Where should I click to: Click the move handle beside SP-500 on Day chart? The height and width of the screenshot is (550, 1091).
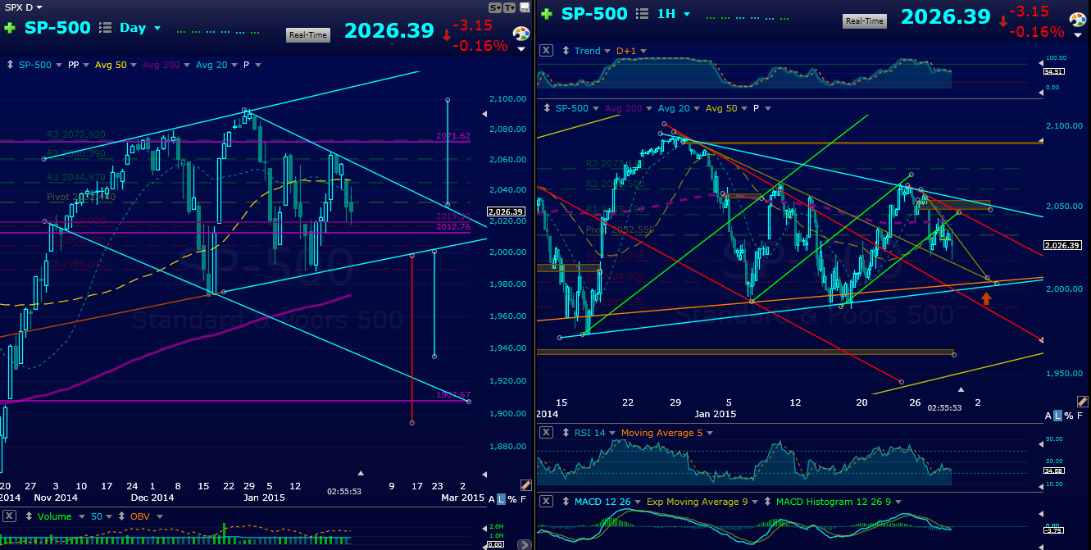(x=10, y=64)
